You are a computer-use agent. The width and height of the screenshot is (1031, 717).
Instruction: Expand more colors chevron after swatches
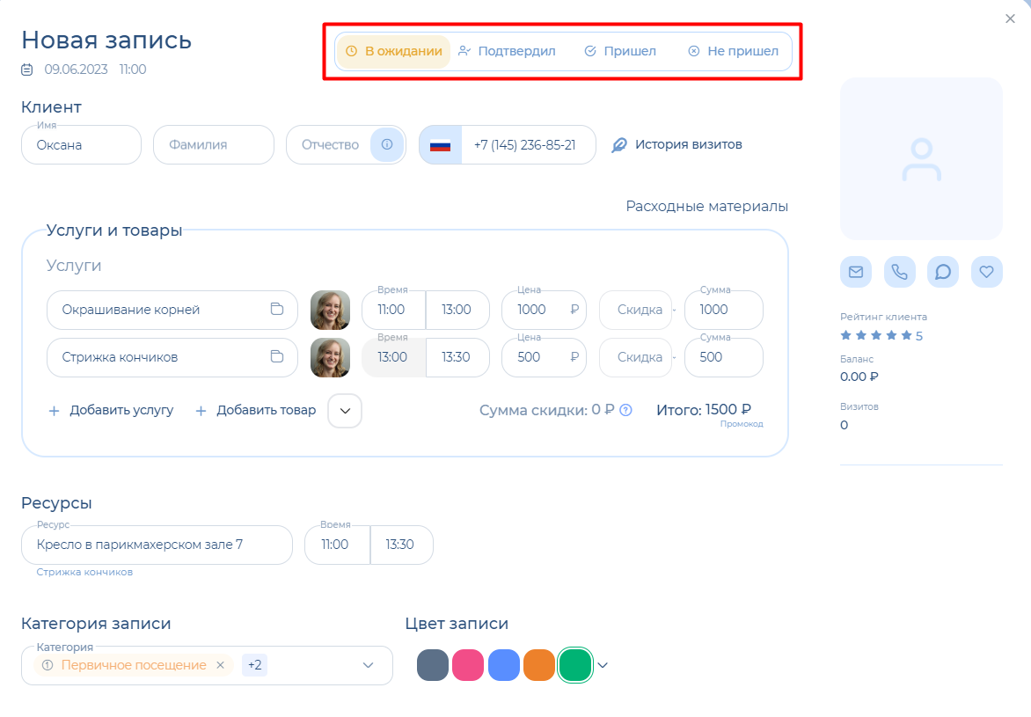click(x=603, y=665)
